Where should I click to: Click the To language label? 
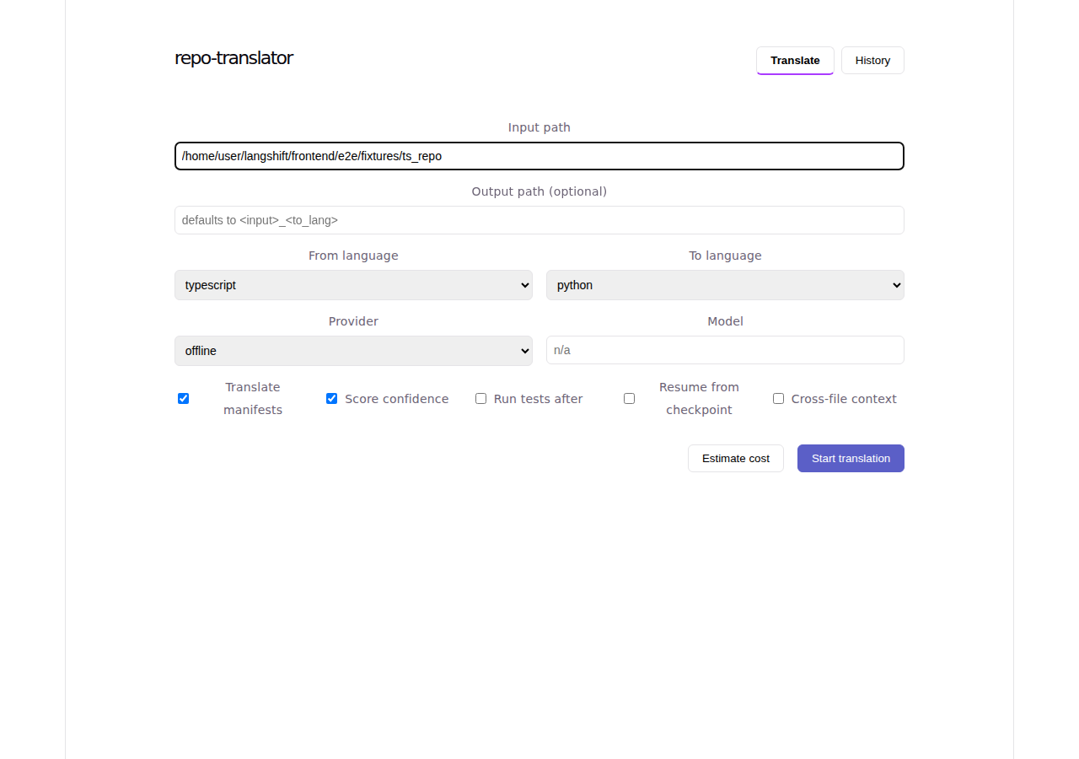tap(725, 256)
